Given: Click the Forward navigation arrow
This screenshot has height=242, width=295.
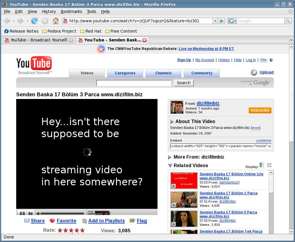Looking at the screenshot, I should (20, 21).
